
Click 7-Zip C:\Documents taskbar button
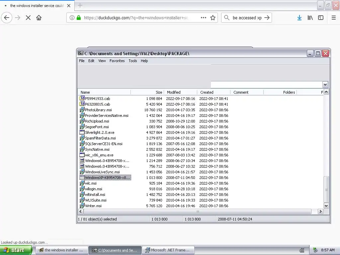(x=115, y=250)
